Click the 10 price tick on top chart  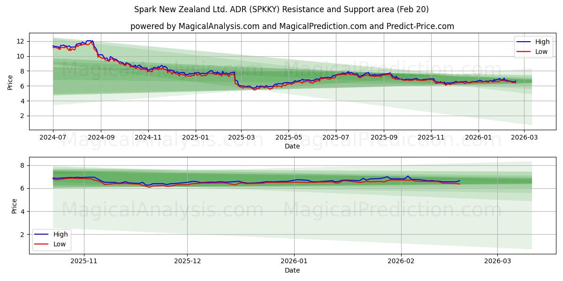[x=21, y=56]
